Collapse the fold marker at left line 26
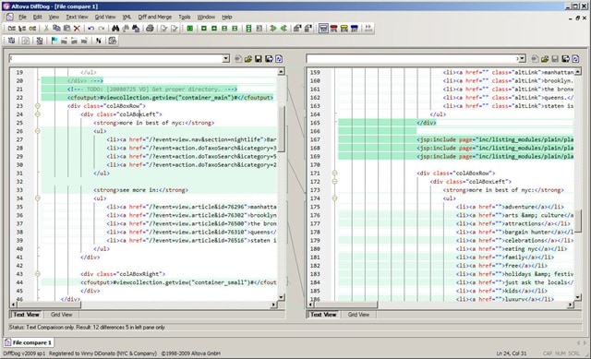 point(38,131)
